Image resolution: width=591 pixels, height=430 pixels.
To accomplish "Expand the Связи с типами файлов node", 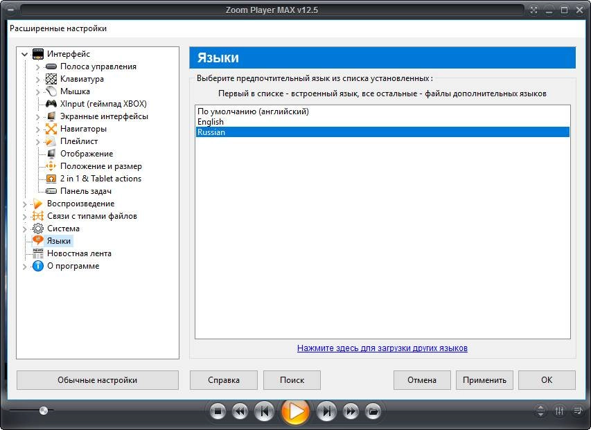I will (x=25, y=217).
